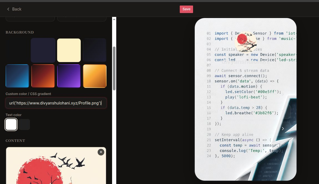
Task: Pick the purple gradient background swatch
Action: (69, 76)
